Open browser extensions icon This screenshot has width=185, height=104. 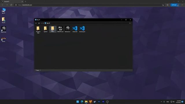(x=167, y=5)
